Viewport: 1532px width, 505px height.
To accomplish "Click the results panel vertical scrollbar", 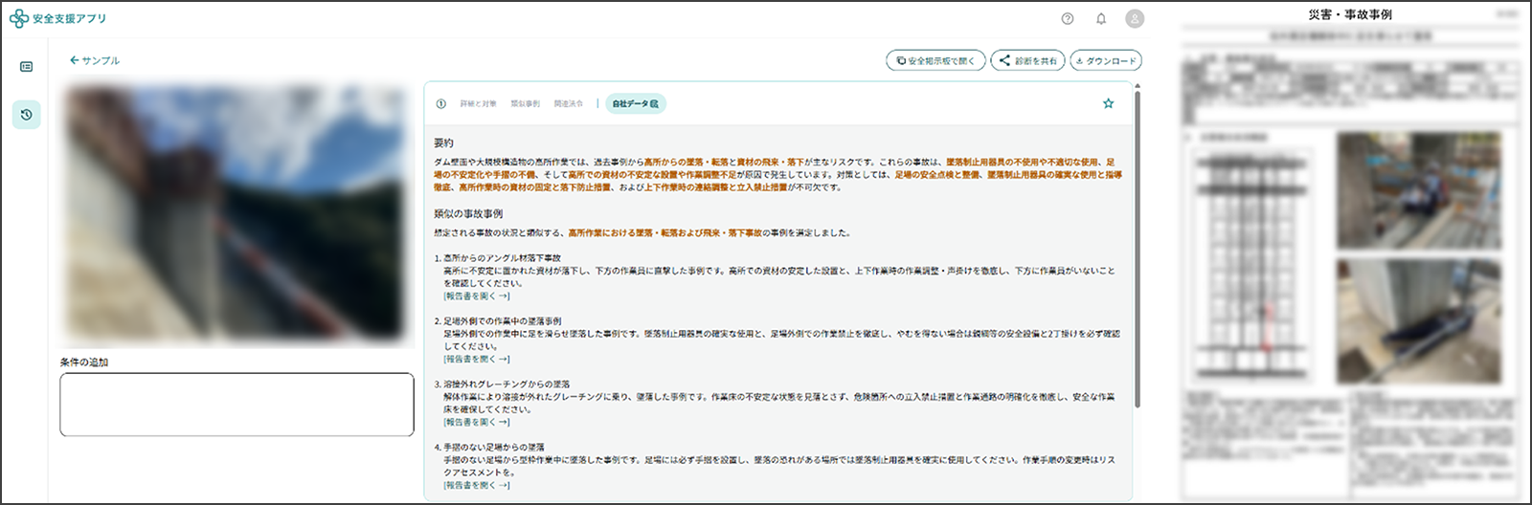I will 1138,249.
